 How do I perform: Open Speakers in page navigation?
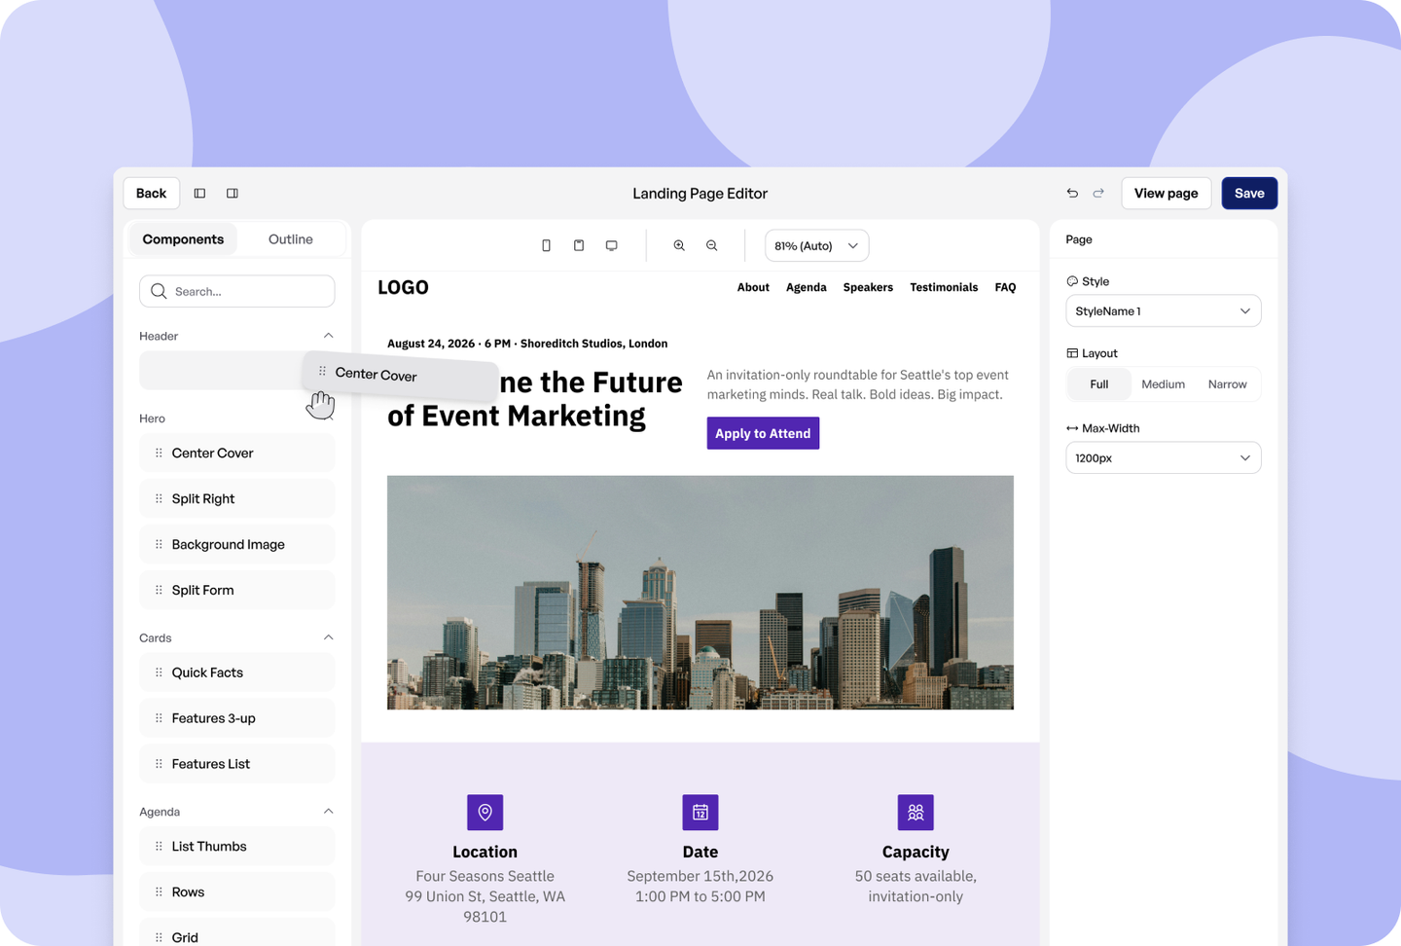[x=868, y=287]
